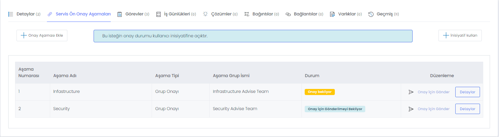Click plus icon in Onay Aşaması Ekle

[x=24, y=36]
